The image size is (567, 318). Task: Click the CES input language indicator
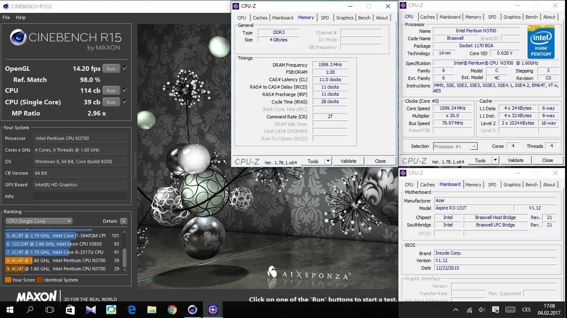(x=526, y=310)
